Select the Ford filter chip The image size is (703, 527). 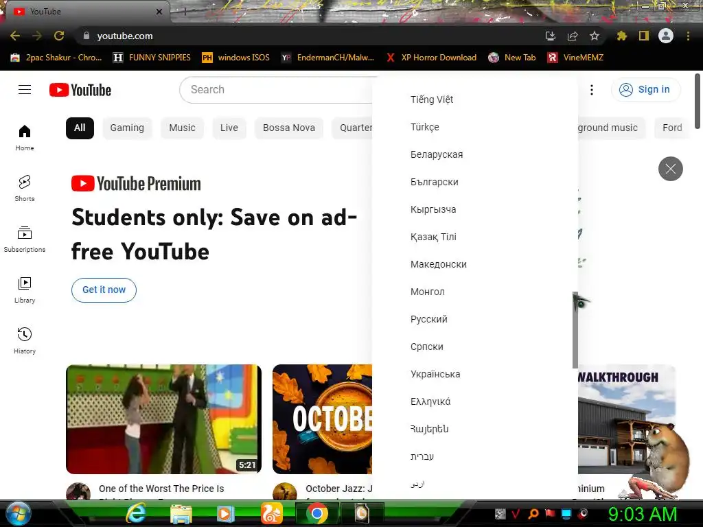(672, 128)
